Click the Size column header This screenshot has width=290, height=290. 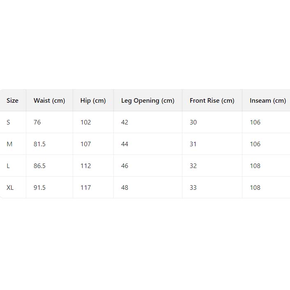click(13, 101)
